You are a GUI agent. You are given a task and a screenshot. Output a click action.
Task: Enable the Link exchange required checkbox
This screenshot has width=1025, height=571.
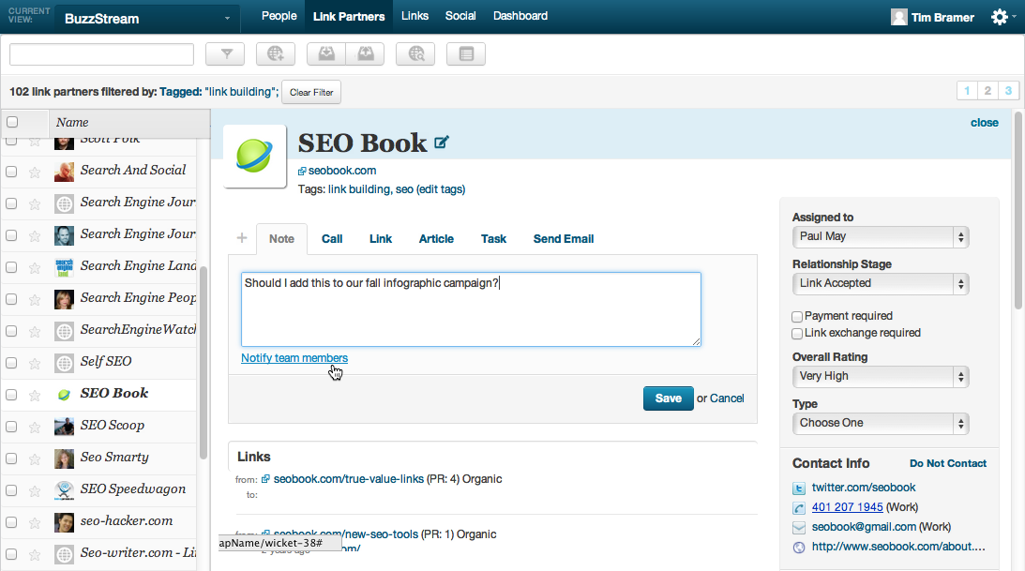(x=797, y=334)
